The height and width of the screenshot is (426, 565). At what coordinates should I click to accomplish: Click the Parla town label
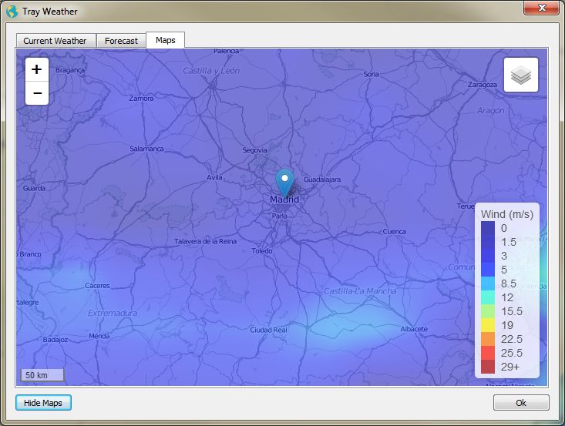tap(280, 216)
